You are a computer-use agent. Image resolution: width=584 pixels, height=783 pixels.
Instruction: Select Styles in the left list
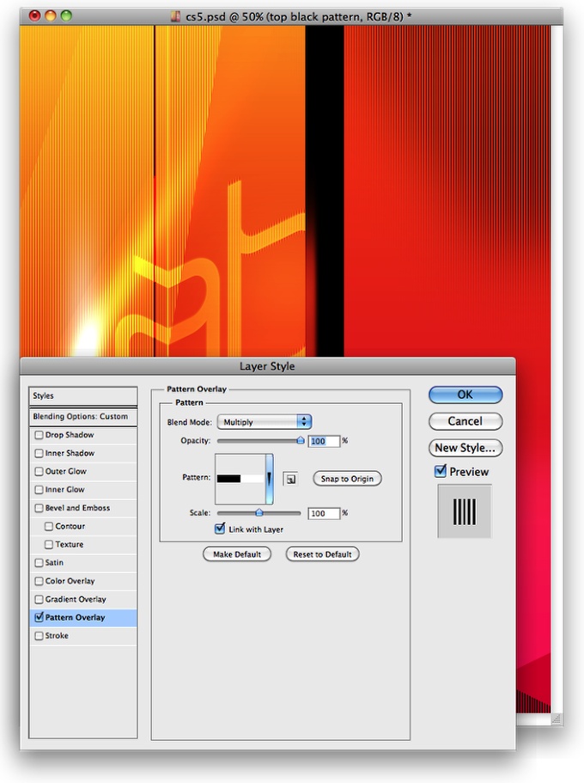[x=82, y=396]
